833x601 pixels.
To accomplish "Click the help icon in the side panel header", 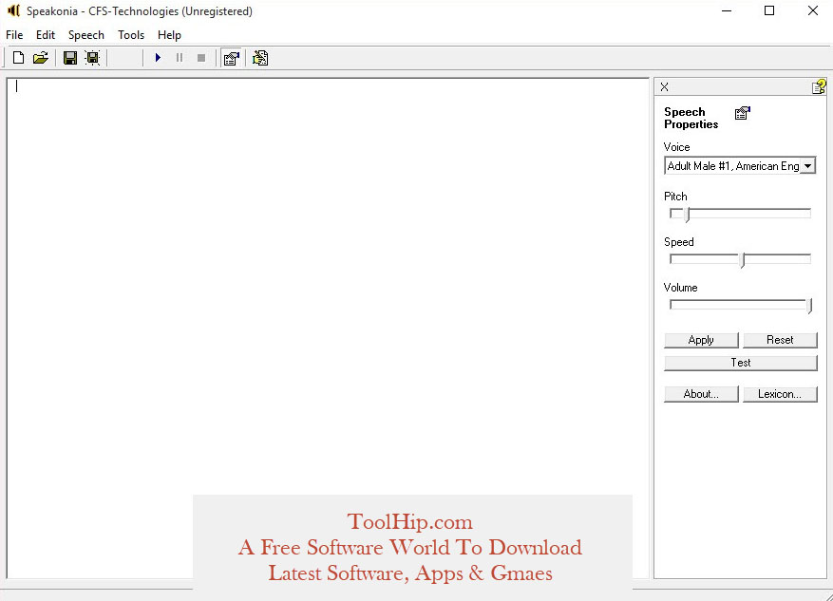I will point(819,86).
